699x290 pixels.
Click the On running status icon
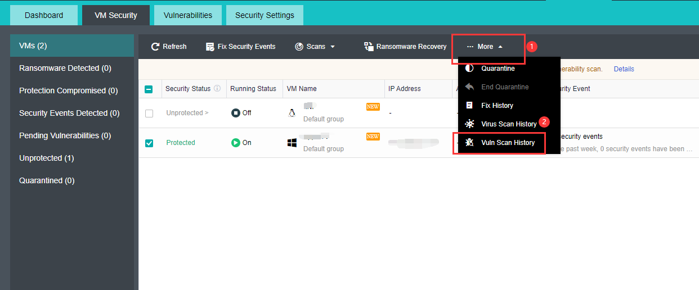236,143
